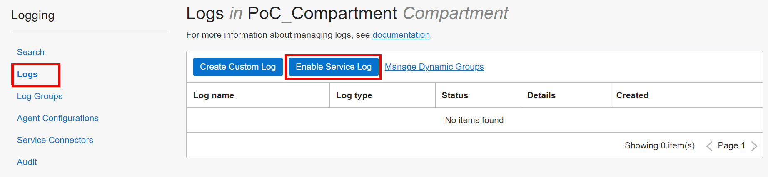Click the "No items found" table row
This screenshot has height=177, width=768.
coord(474,120)
